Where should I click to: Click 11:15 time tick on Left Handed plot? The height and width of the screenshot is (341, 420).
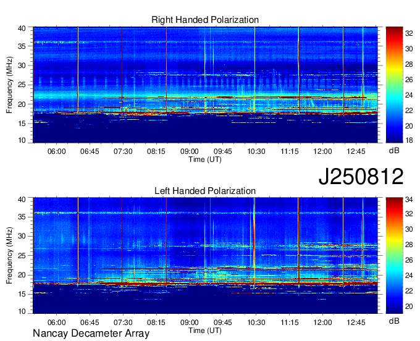[x=290, y=322]
